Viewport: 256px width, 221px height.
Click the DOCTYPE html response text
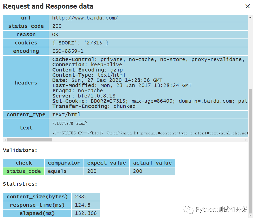(70, 123)
